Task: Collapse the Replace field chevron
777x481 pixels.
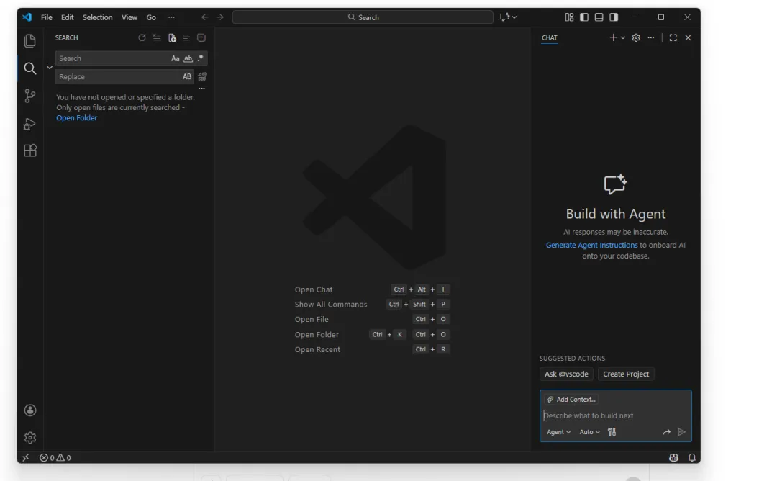Action: click(x=49, y=68)
